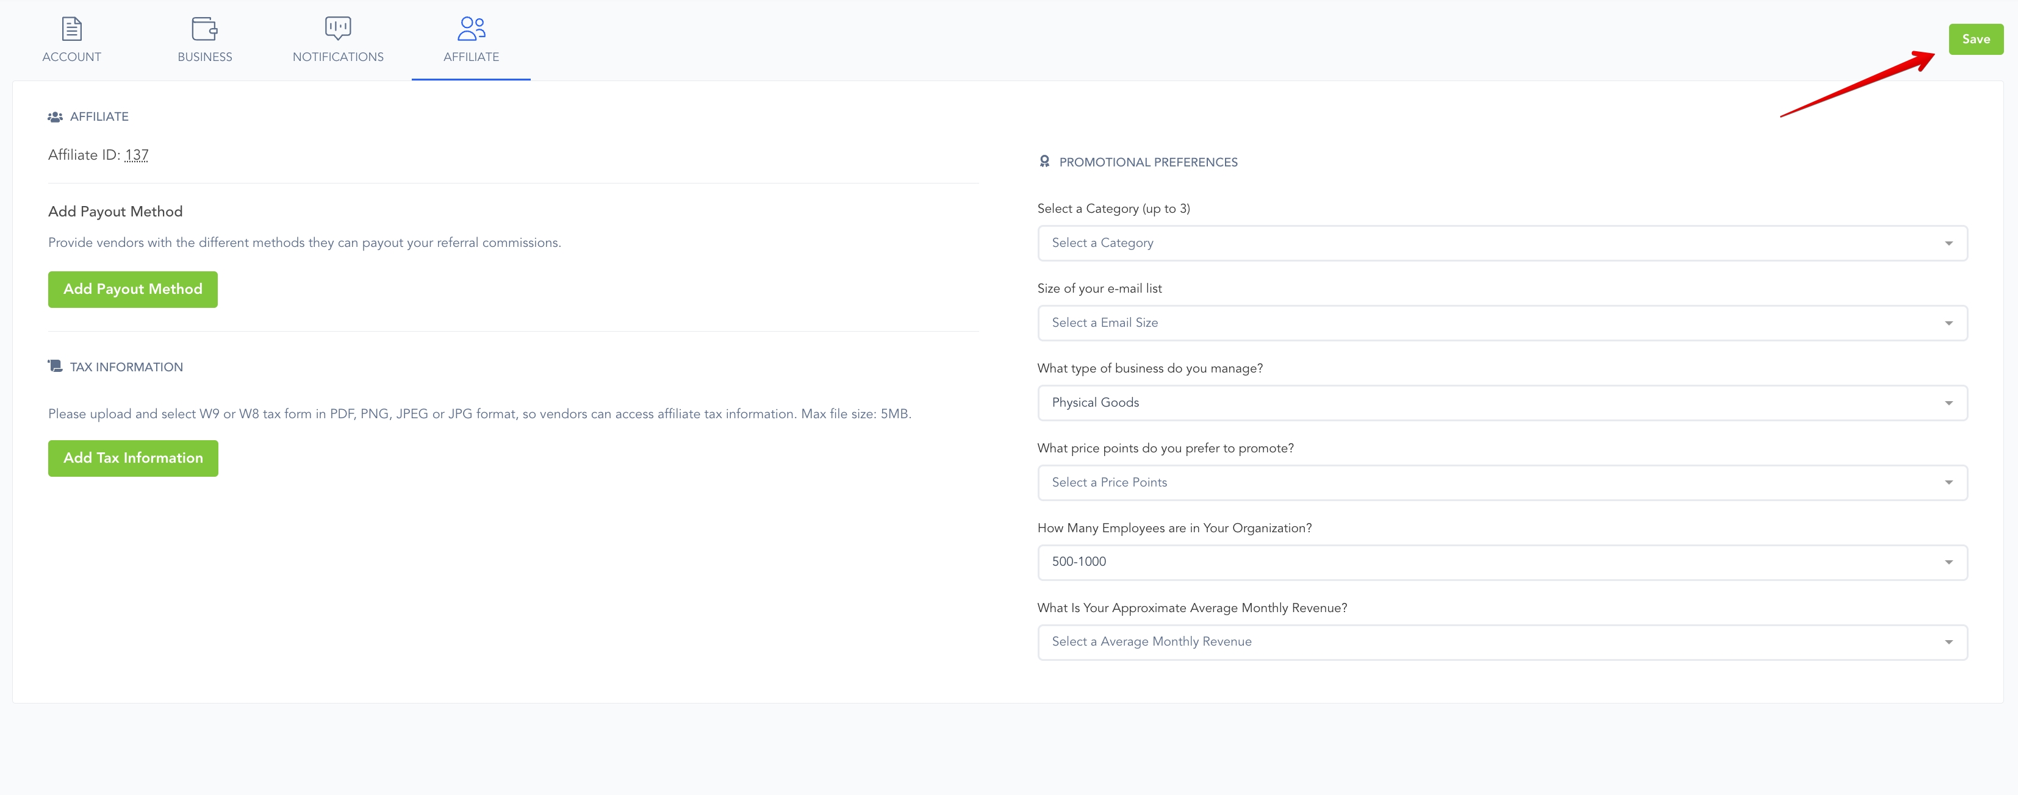Click the Notifications speech bubble icon
This screenshot has height=795, width=2018.
coord(337,29)
